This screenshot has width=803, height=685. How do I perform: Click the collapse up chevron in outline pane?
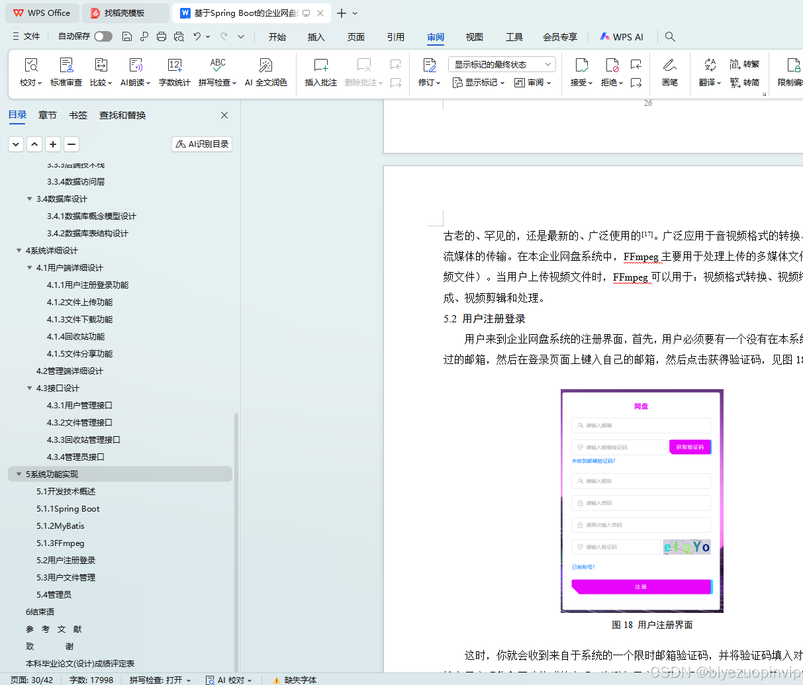34,144
